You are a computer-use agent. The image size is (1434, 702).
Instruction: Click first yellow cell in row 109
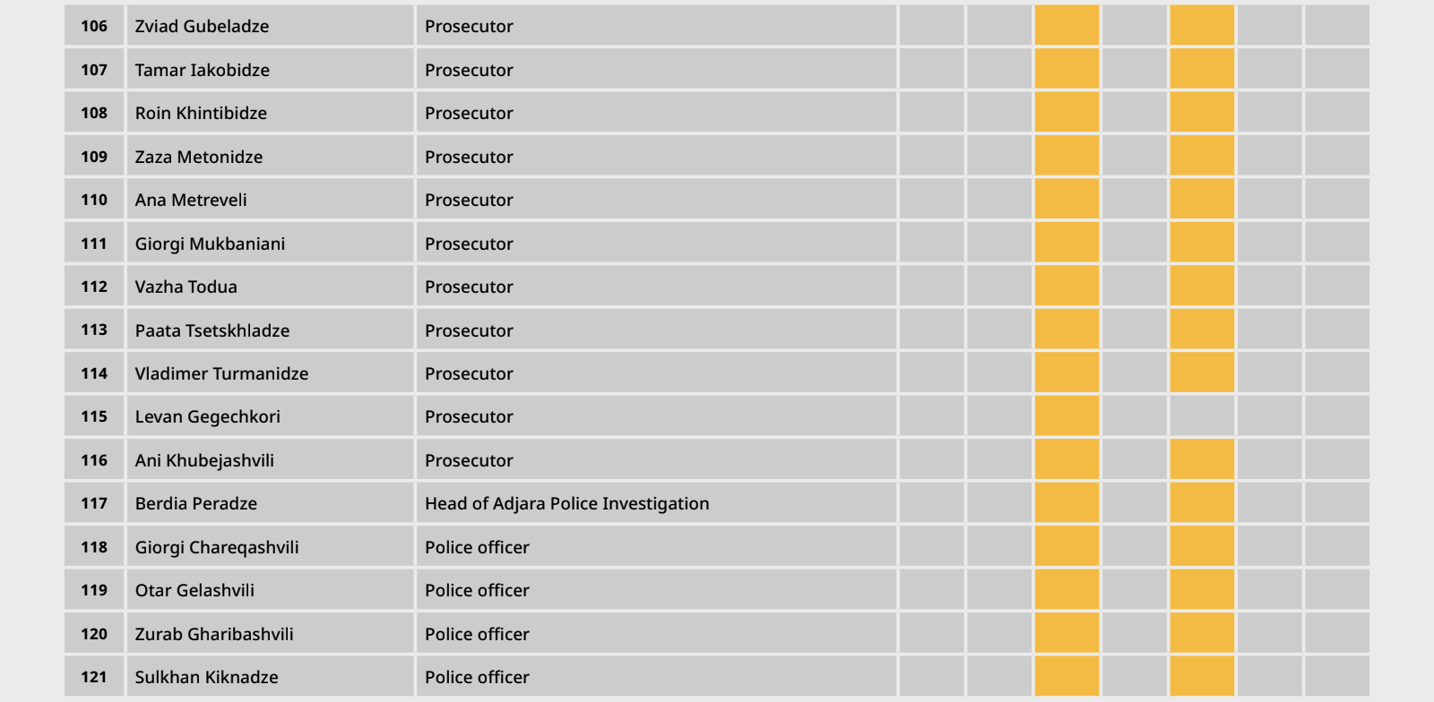1067,156
